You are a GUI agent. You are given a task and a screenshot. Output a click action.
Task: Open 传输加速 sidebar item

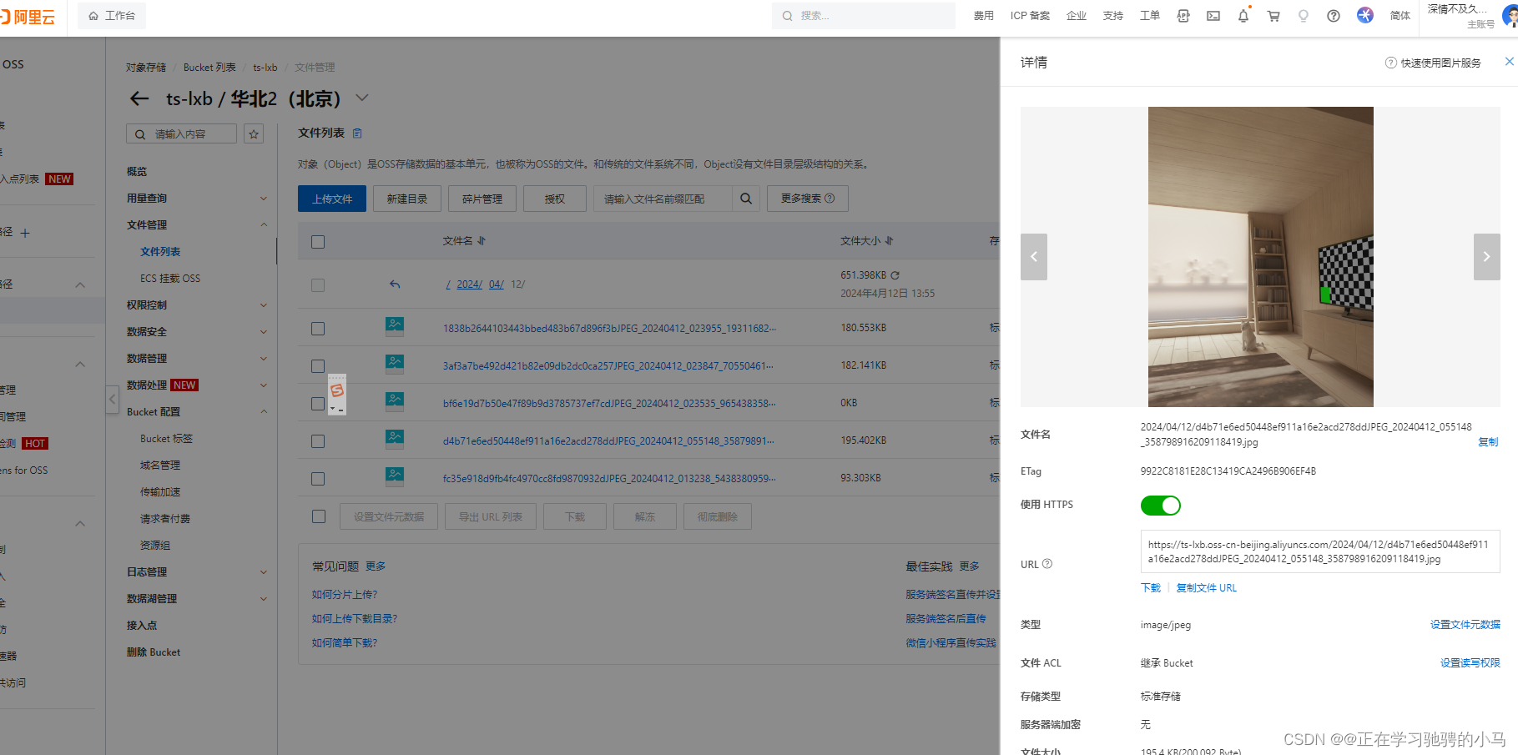160,492
